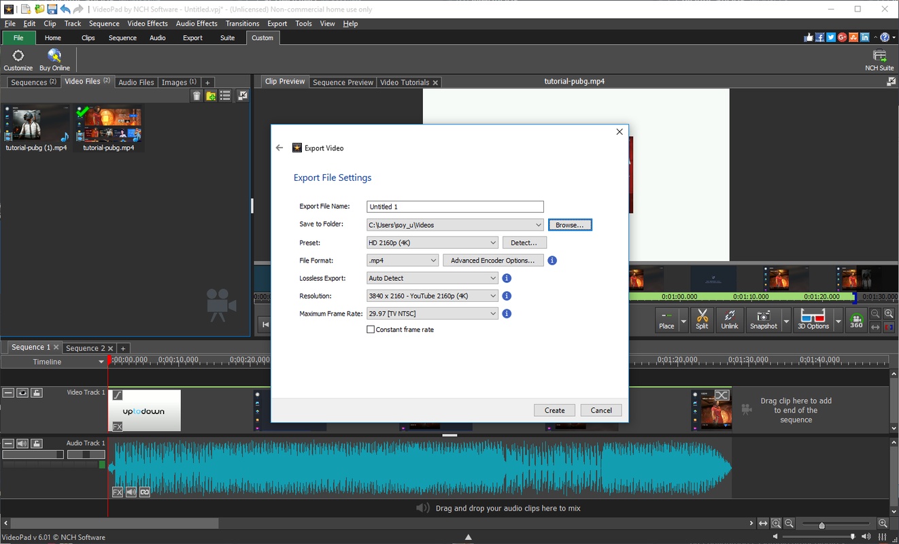Click the 360 video icon
Screen dimensions: 899x544
pyautogui.click(x=856, y=320)
